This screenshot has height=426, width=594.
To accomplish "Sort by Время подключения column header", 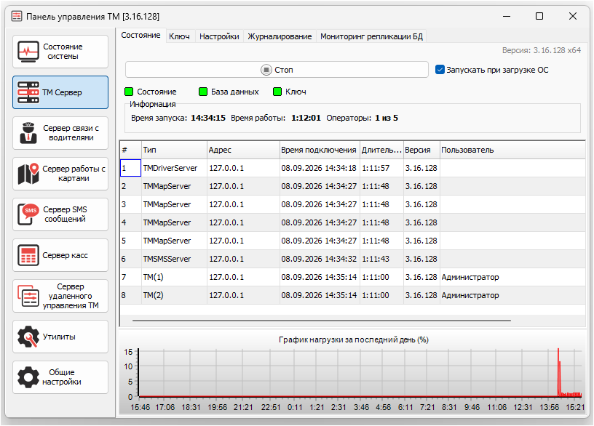I will coord(320,150).
